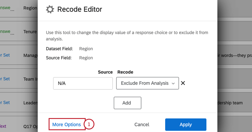Viewport: 252px width, 132px height.
Task: Click the green type label on Tenure row
Action: [5, 32]
